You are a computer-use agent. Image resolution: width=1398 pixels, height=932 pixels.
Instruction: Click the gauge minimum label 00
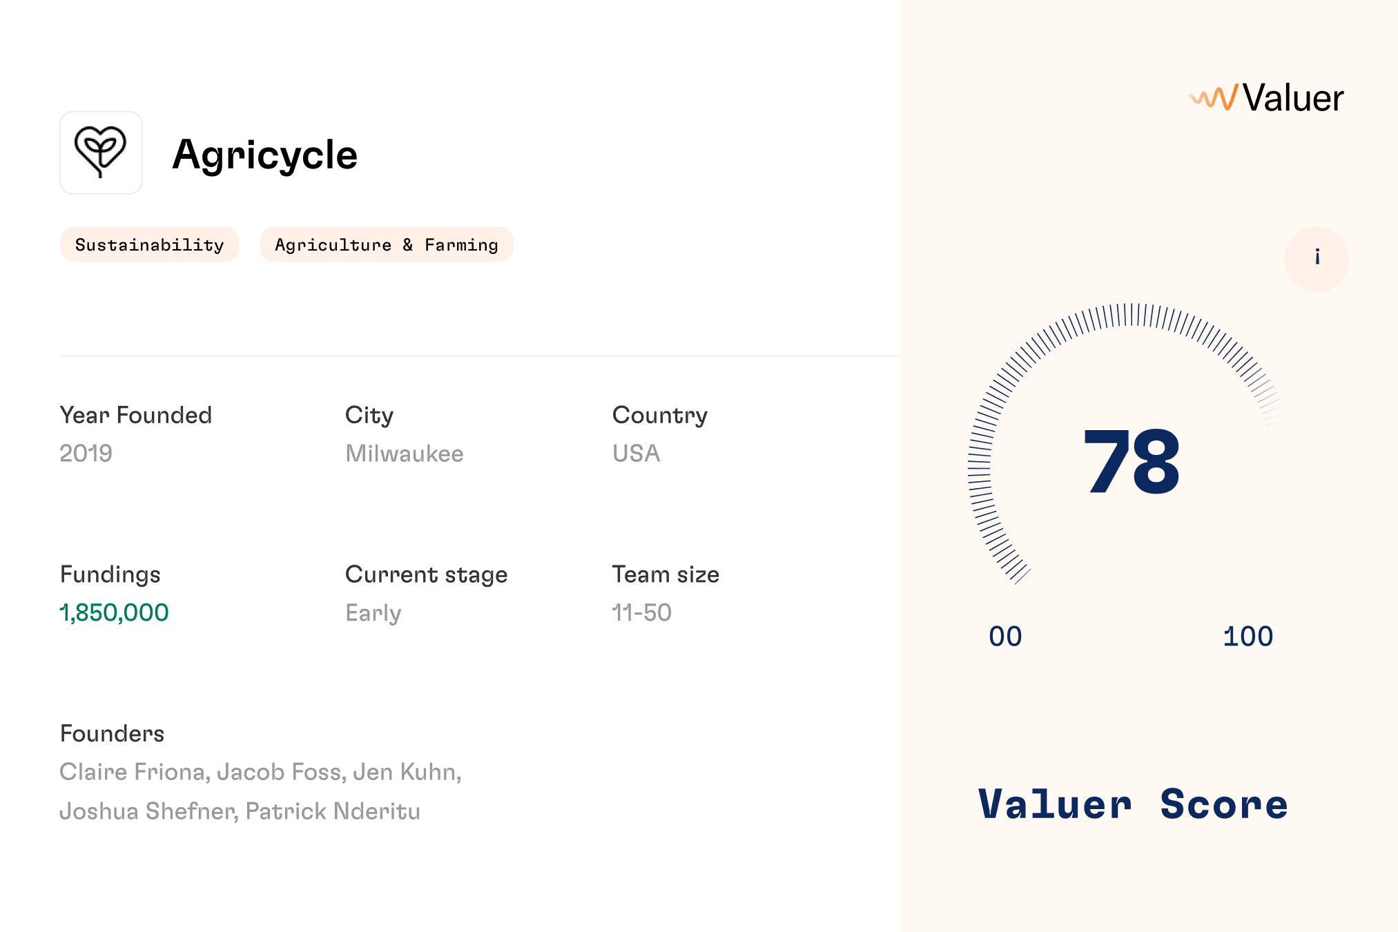click(x=1005, y=637)
